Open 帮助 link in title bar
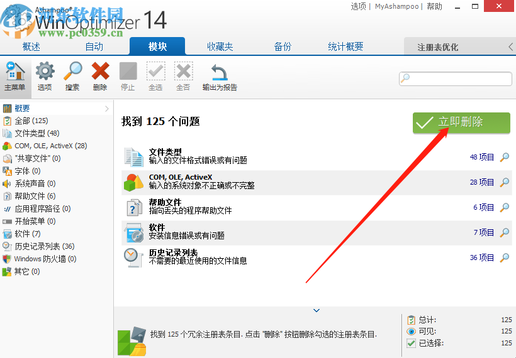516x358 pixels. tap(434, 6)
